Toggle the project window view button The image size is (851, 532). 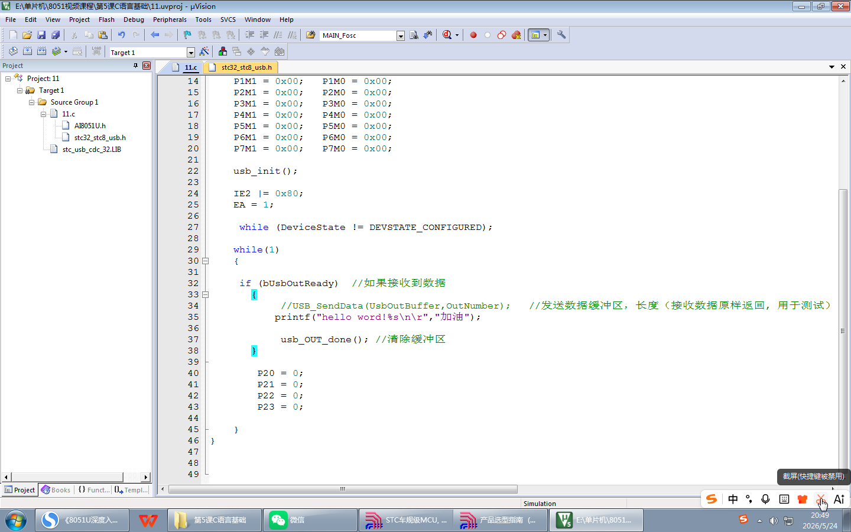click(535, 35)
